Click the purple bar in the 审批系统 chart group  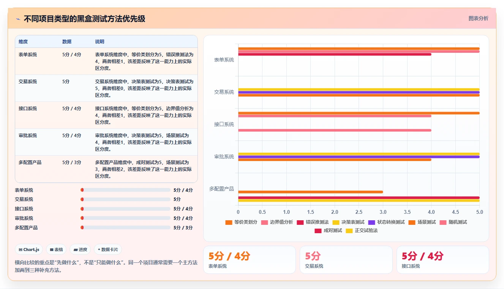359,157
